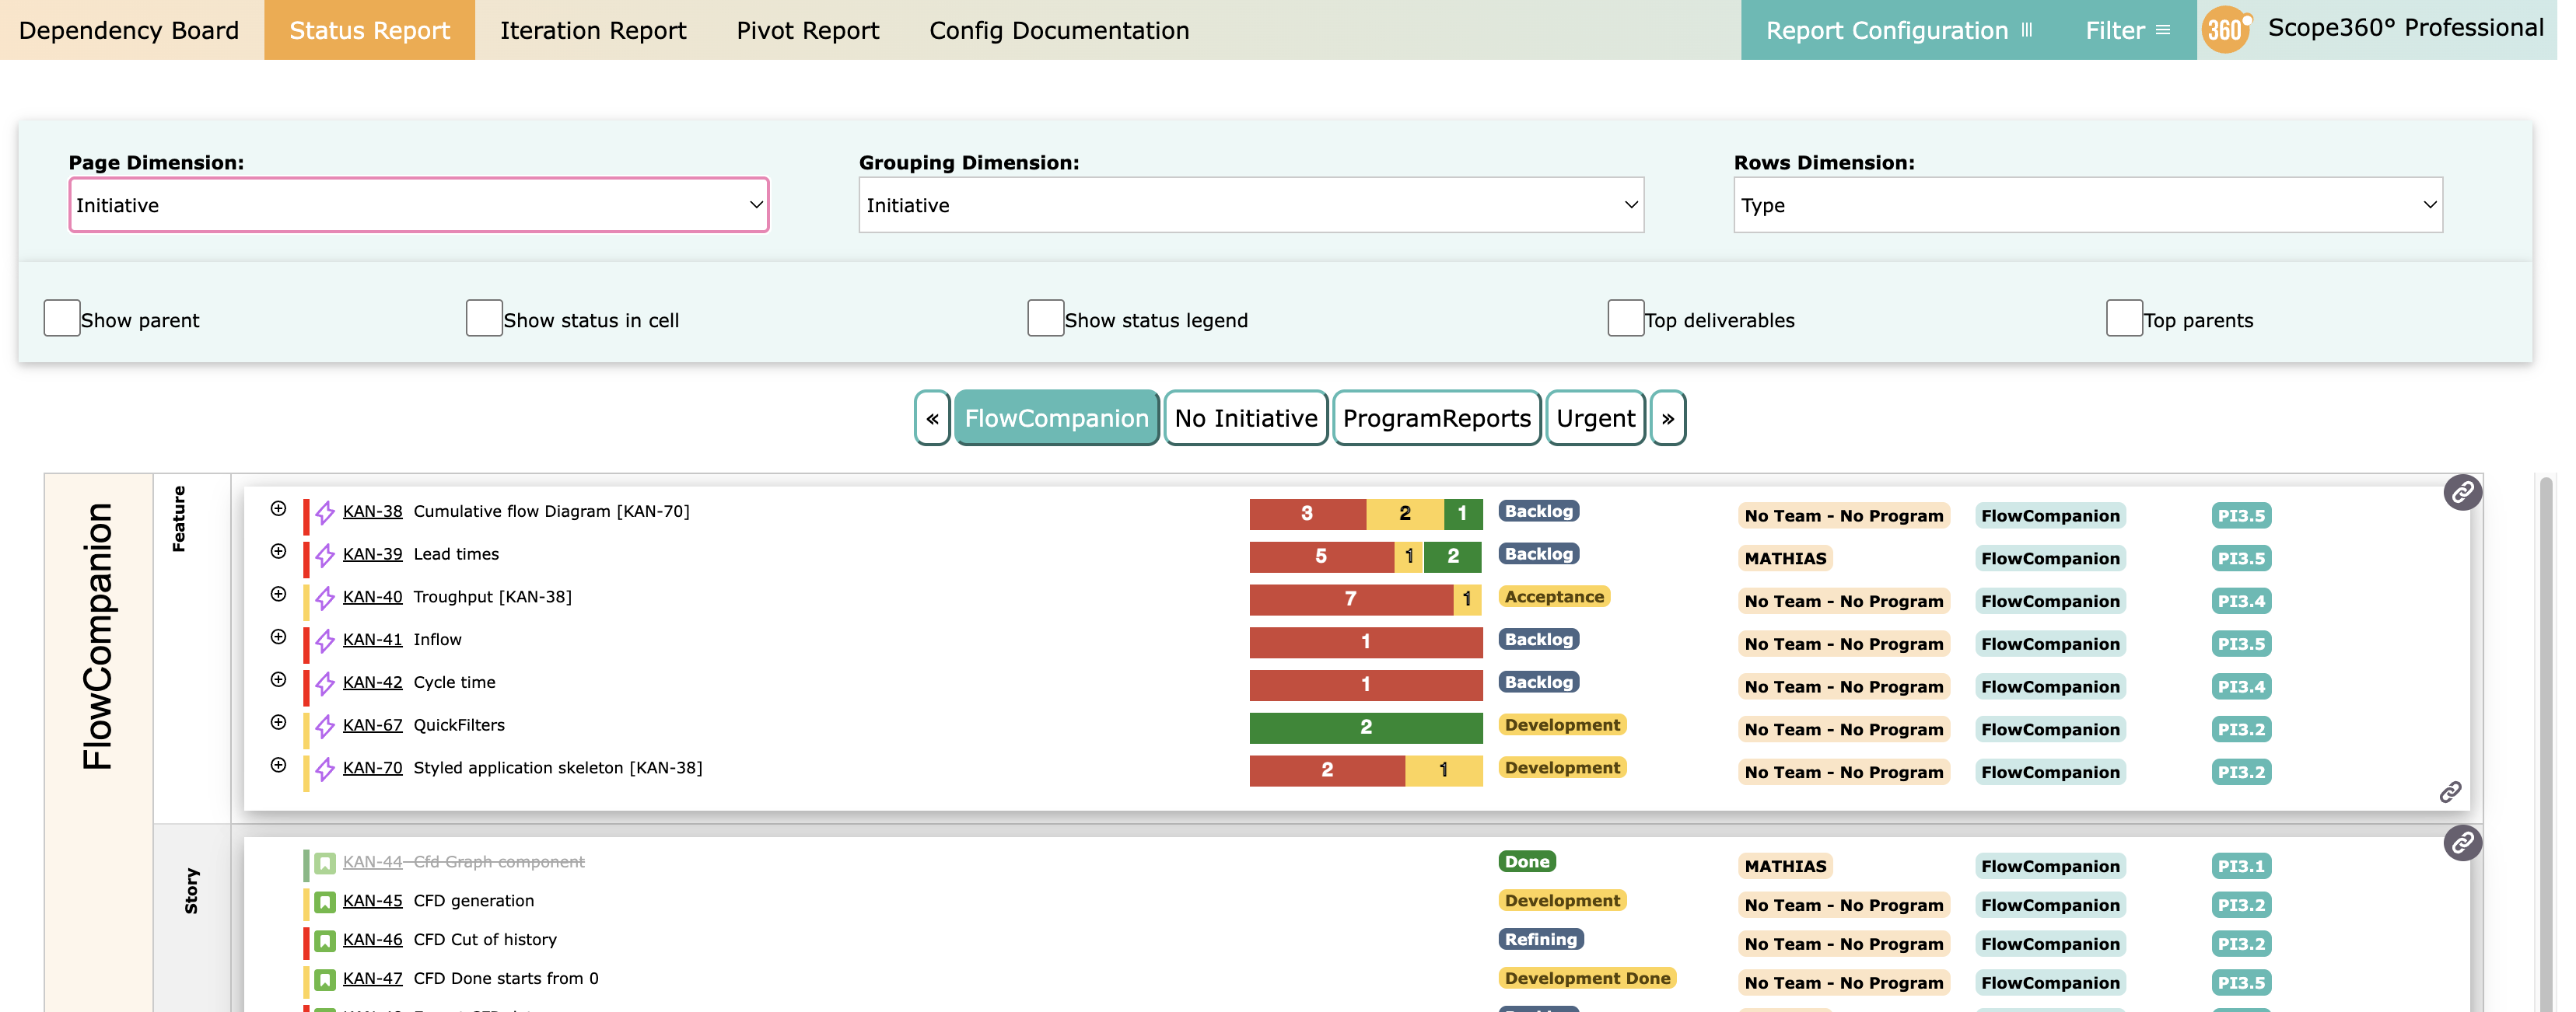Click story bookmark icon for KAN-47
Screen dimensions: 2576x1012
(x=325, y=980)
